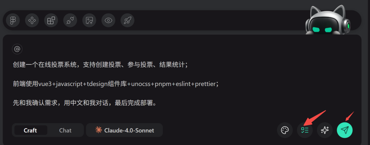The image size is (370, 145).
Task: Toggle the eye preview icon
Action: (109, 20)
